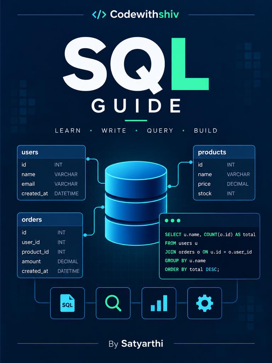Click the name row in products table
This screenshot has height=363, width=272.
pos(224,174)
